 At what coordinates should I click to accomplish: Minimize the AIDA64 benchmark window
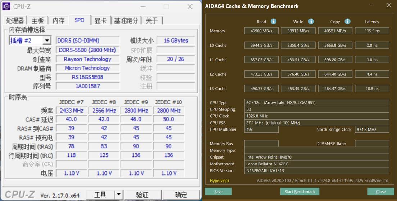372,5
